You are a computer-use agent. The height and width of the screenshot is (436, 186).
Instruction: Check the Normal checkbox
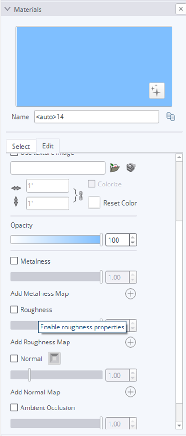pos(14,359)
